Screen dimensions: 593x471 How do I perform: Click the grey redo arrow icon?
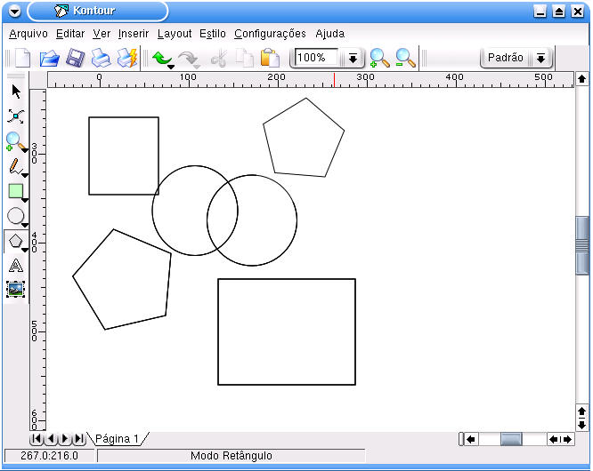(188, 59)
